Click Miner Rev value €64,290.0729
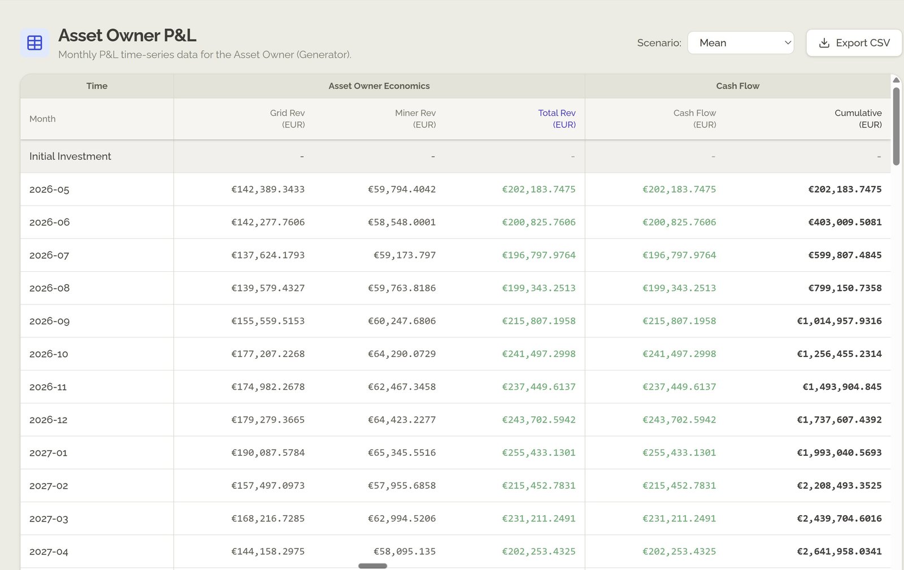 click(402, 354)
